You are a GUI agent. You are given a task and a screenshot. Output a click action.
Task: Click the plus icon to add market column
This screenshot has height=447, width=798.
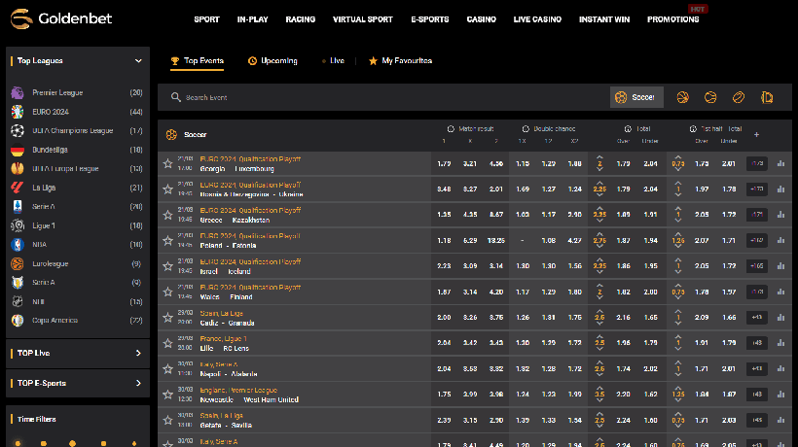pos(756,134)
